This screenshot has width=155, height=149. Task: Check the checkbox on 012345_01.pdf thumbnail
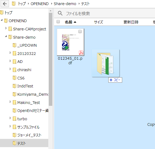pyautogui.click(x=80, y=31)
